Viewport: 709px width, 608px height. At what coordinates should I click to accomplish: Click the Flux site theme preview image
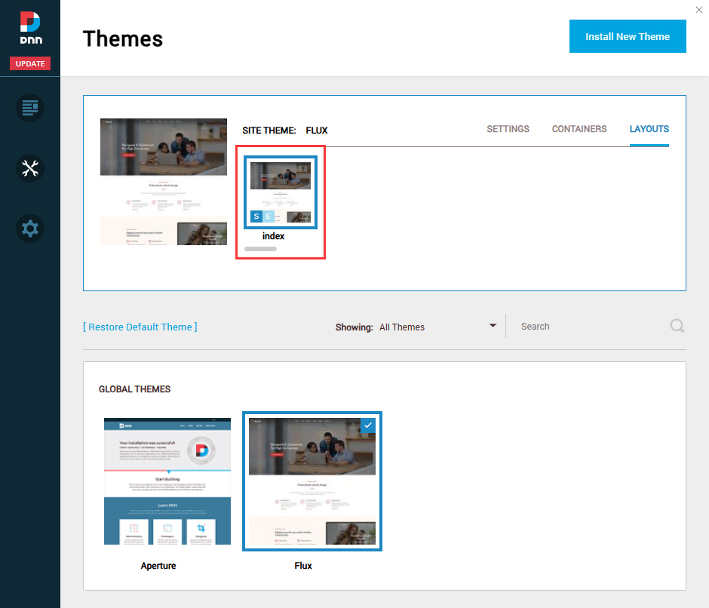(x=164, y=182)
